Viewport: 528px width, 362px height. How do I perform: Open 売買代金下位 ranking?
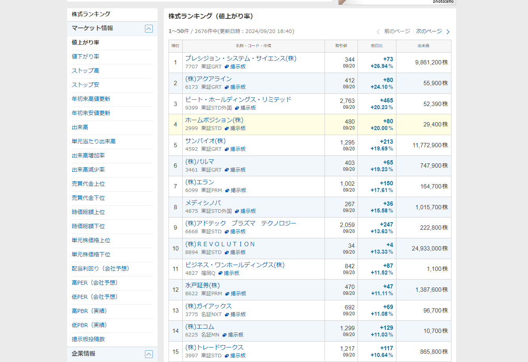tap(88, 198)
